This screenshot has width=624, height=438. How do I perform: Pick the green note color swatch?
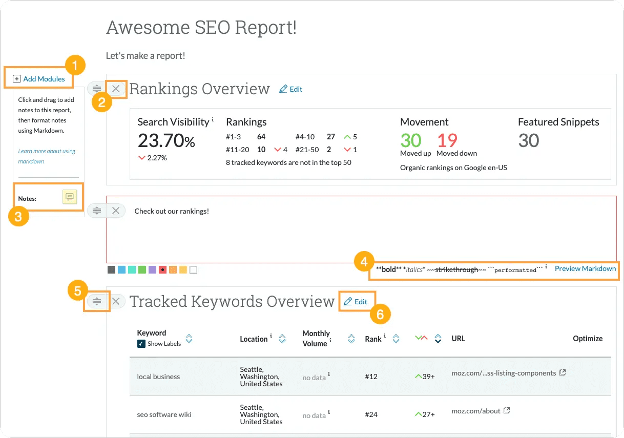(142, 269)
